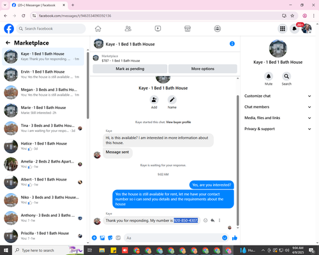The height and width of the screenshot is (255, 319).
Task: Open the Watch video icon
Action: (x=158, y=29)
